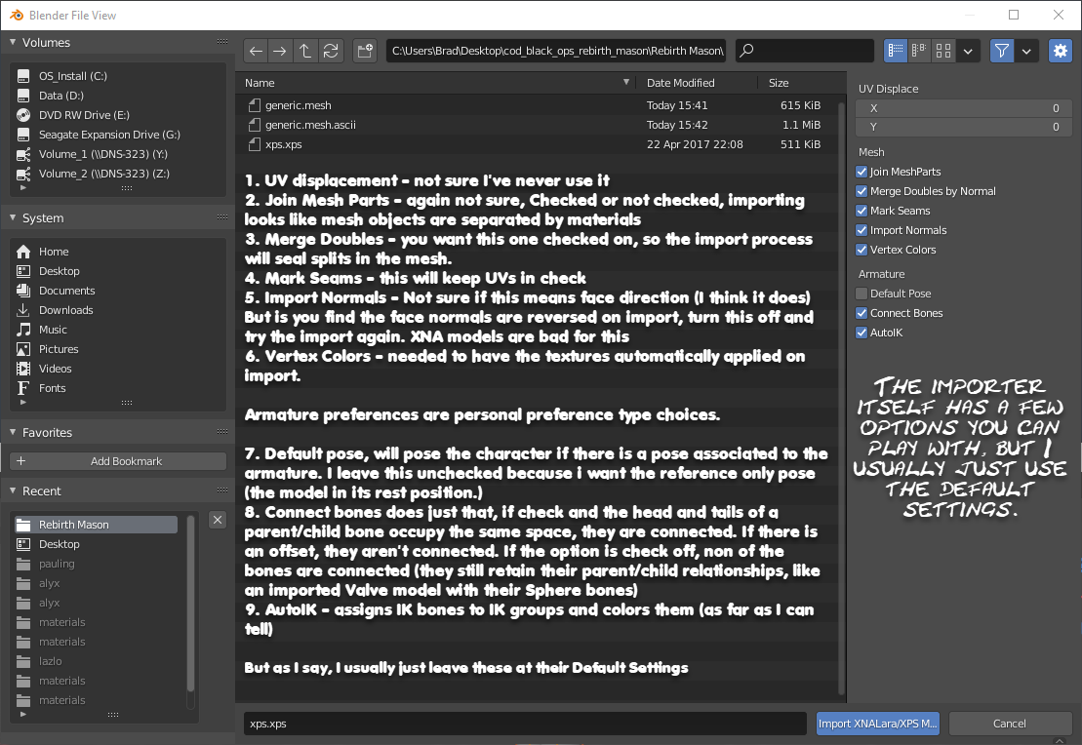Screen dimensions: 1082x745
Task: Switch to thumbnail display mode
Action: tap(943, 51)
